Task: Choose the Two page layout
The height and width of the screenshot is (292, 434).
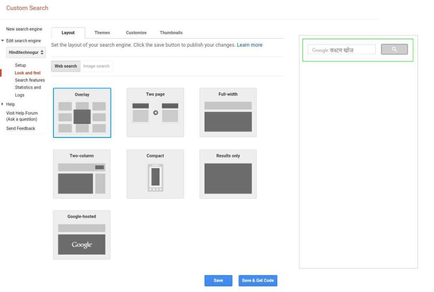Action: 155,112
